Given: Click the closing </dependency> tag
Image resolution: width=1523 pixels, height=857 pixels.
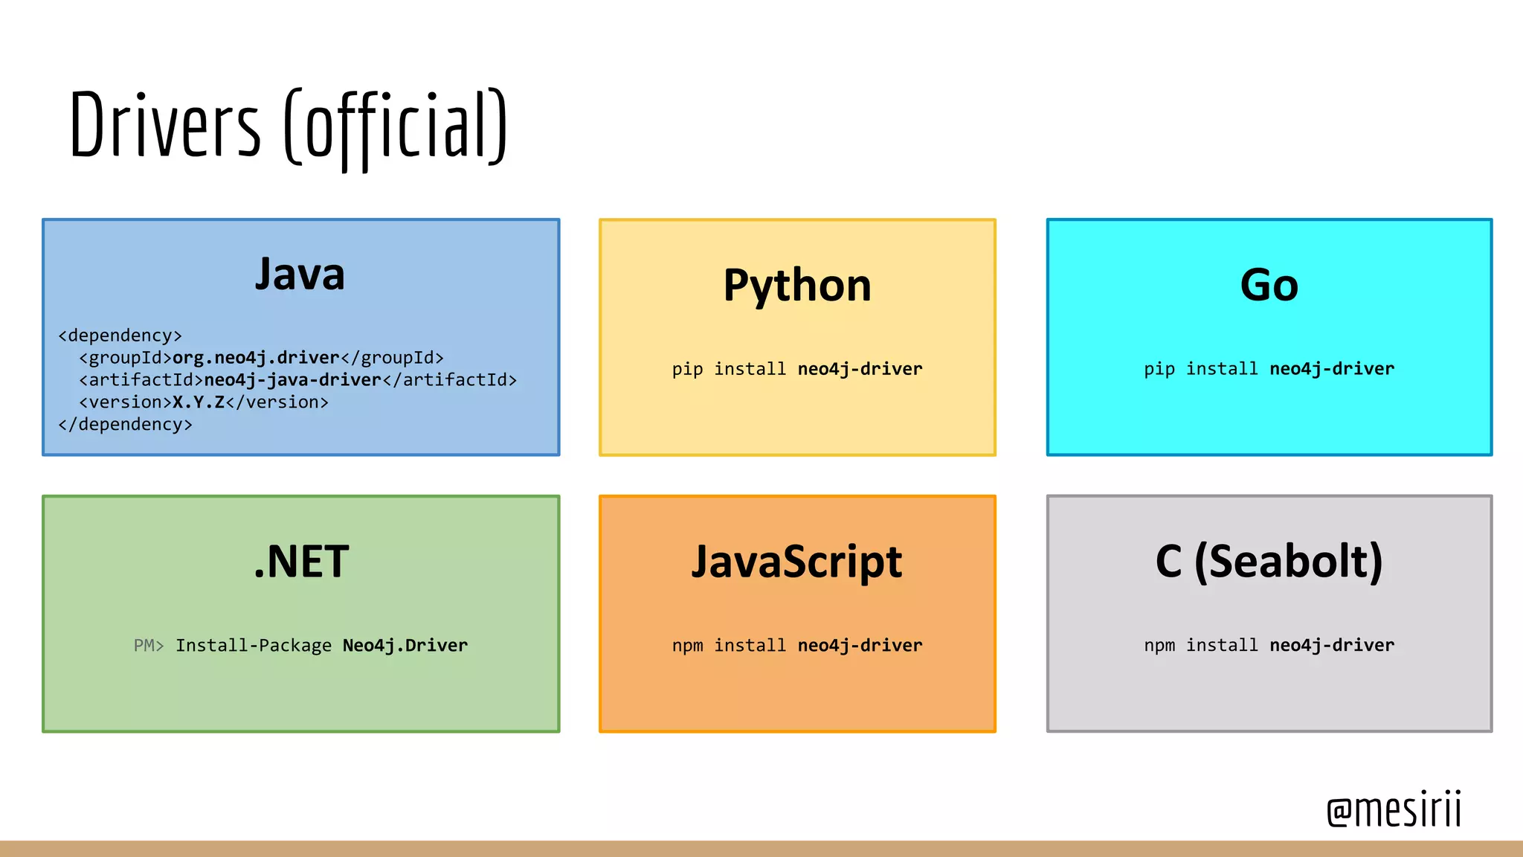Looking at the screenshot, I should pos(125,425).
